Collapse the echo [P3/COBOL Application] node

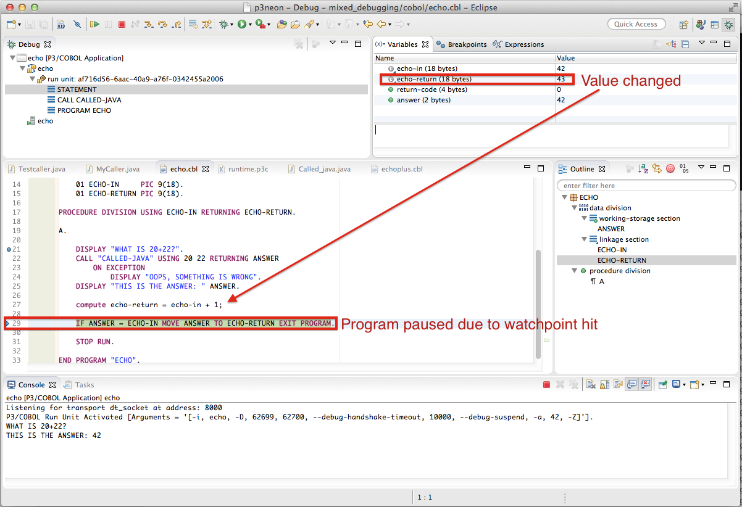coord(12,58)
